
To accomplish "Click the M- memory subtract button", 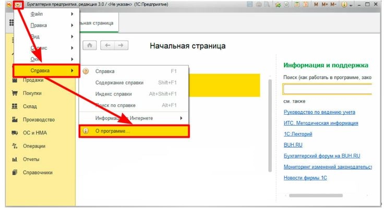I will point(333,4).
